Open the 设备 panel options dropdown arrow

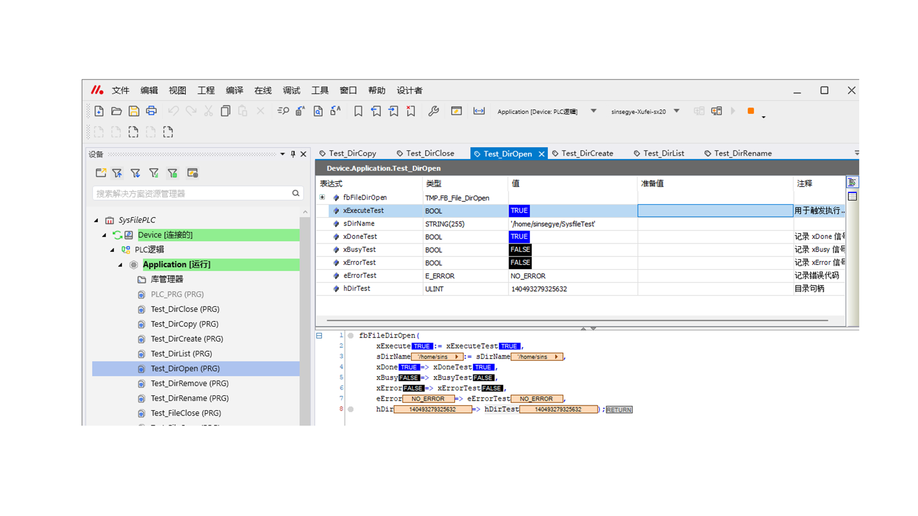tap(283, 154)
